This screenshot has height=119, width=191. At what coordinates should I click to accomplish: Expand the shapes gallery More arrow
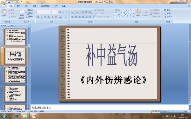tap(134, 16)
